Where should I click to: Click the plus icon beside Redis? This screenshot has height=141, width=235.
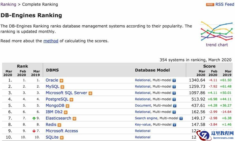click(x=59, y=125)
